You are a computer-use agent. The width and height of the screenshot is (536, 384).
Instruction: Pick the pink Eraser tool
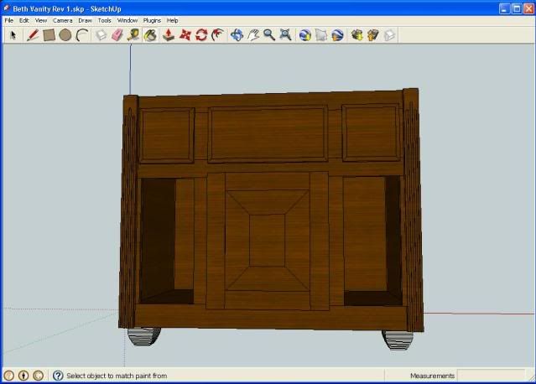point(117,35)
